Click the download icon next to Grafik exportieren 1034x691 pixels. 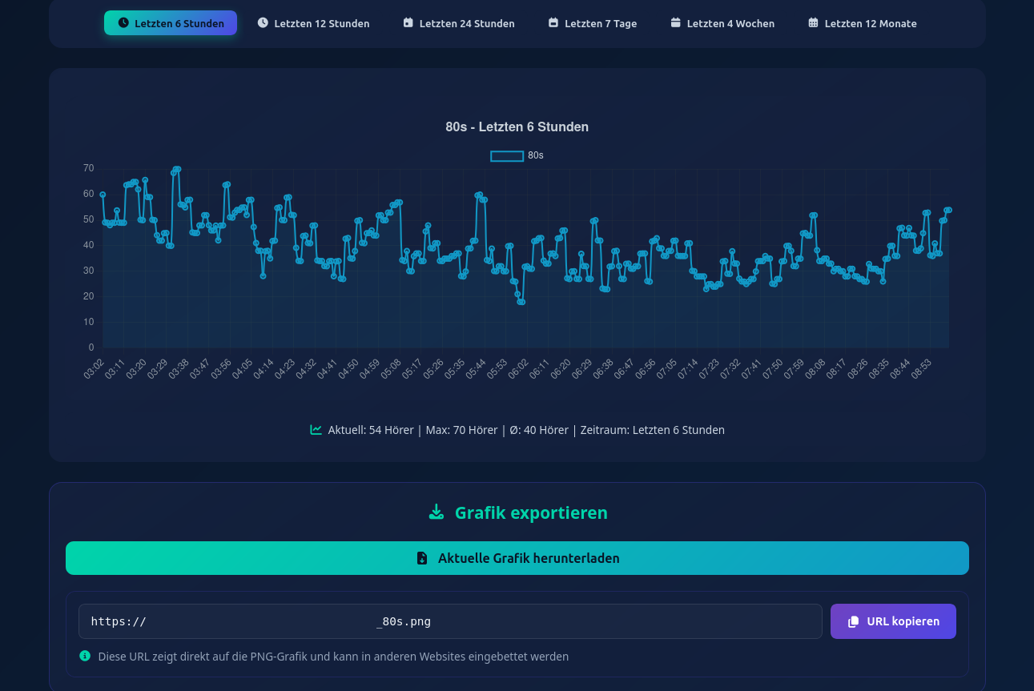[x=437, y=512]
